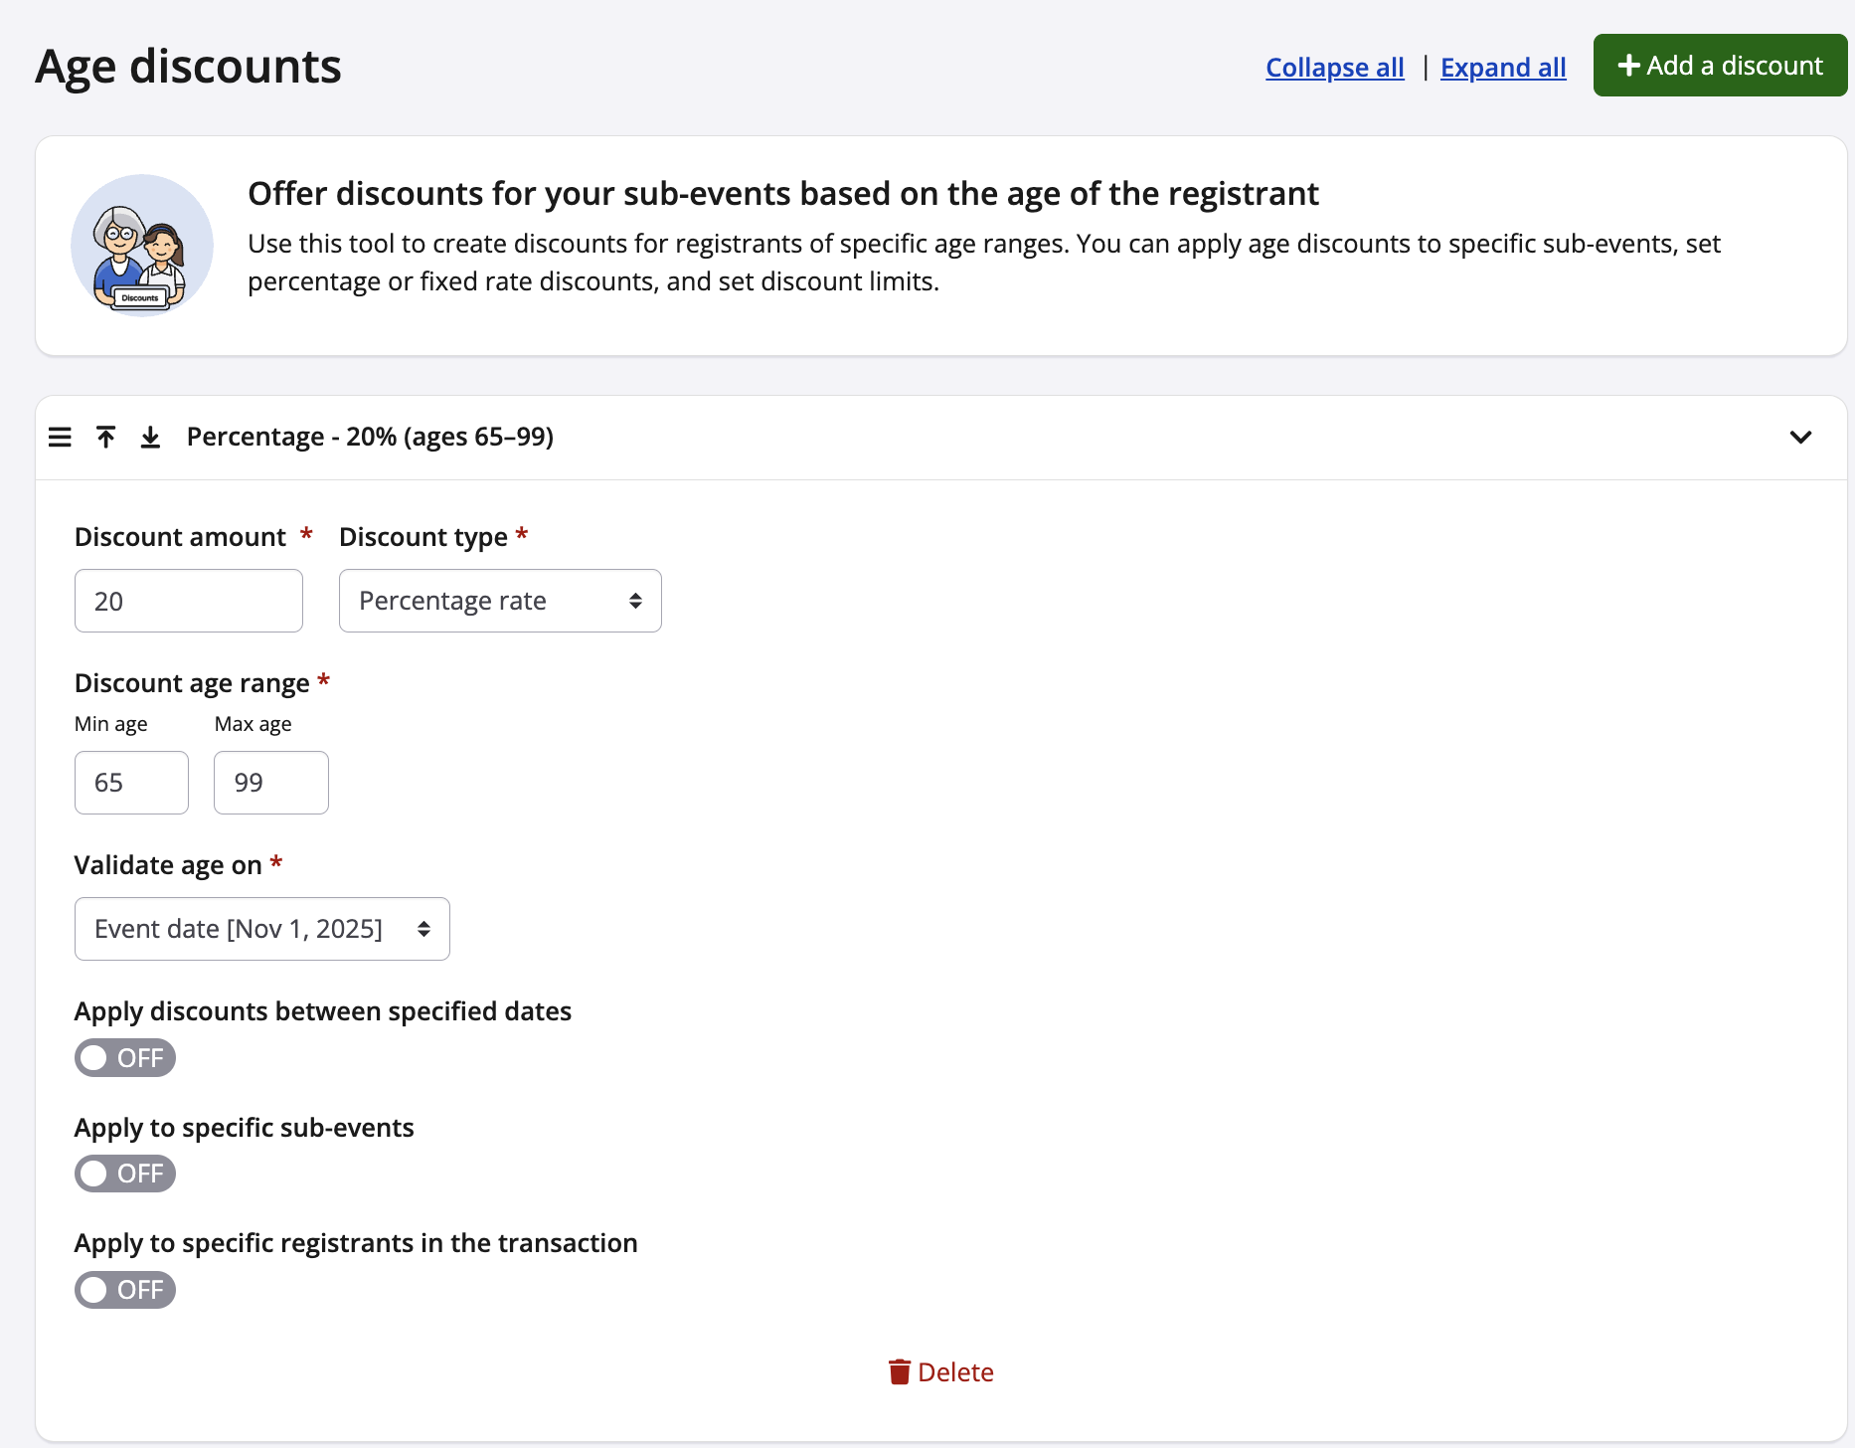Focus the Discount amount field
The width and height of the screenshot is (1855, 1448).
tap(189, 601)
